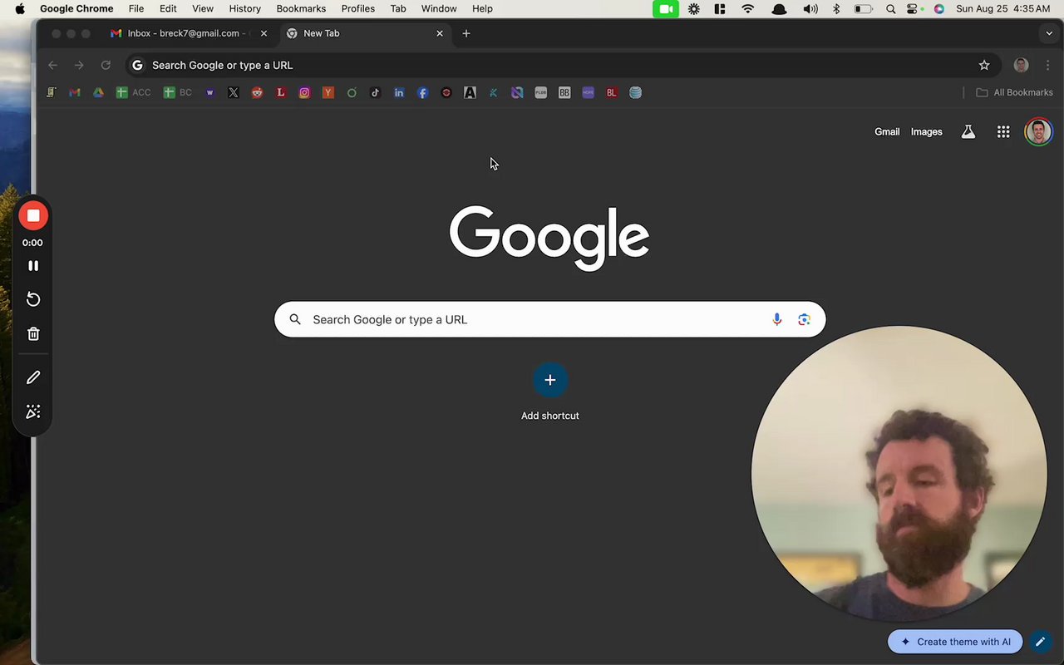Open the effects confetti tool in recorder
The width and height of the screenshot is (1064, 665).
(x=33, y=411)
